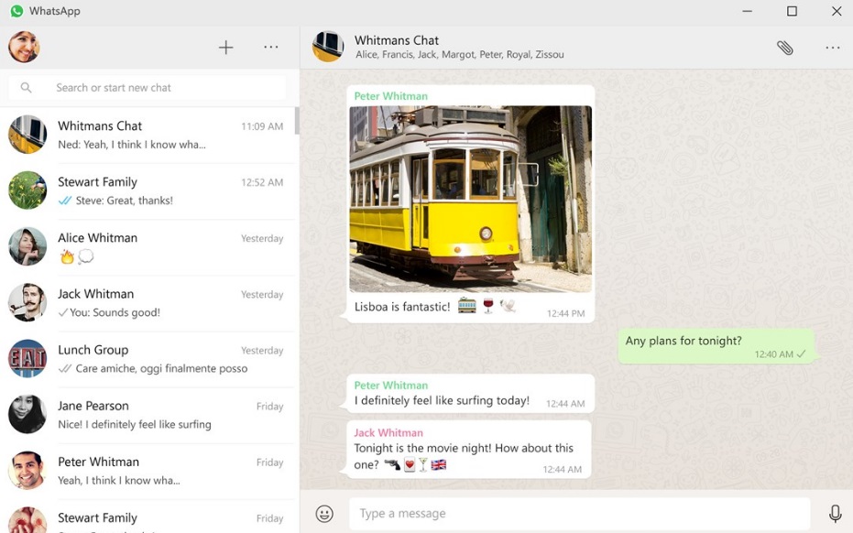The image size is (853, 533).
Task: Attach a file using the paperclip icon
Action: pos(785,47)
